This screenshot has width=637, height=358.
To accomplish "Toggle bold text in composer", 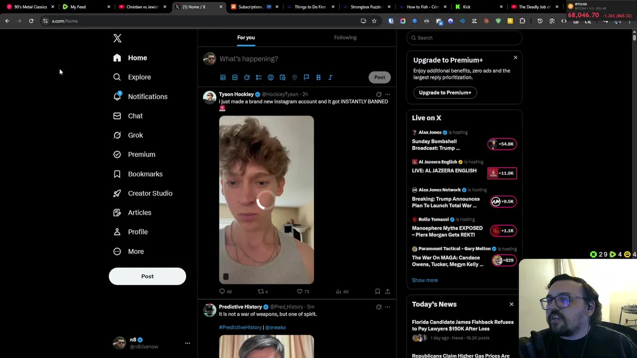I will [x=318, y=77].
